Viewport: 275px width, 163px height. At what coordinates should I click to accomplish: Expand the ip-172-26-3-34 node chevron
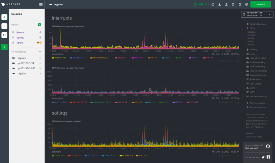[40, 63]
